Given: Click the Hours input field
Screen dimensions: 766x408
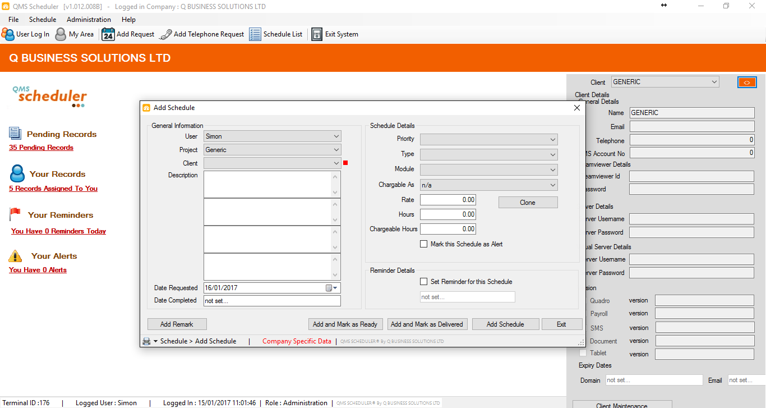Looking at the screenshot, I should click(448, 214).
